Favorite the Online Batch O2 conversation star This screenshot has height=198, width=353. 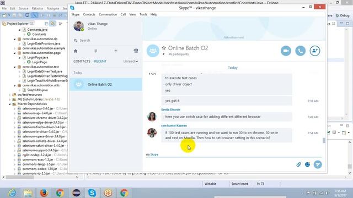click(x=164, y=48)
